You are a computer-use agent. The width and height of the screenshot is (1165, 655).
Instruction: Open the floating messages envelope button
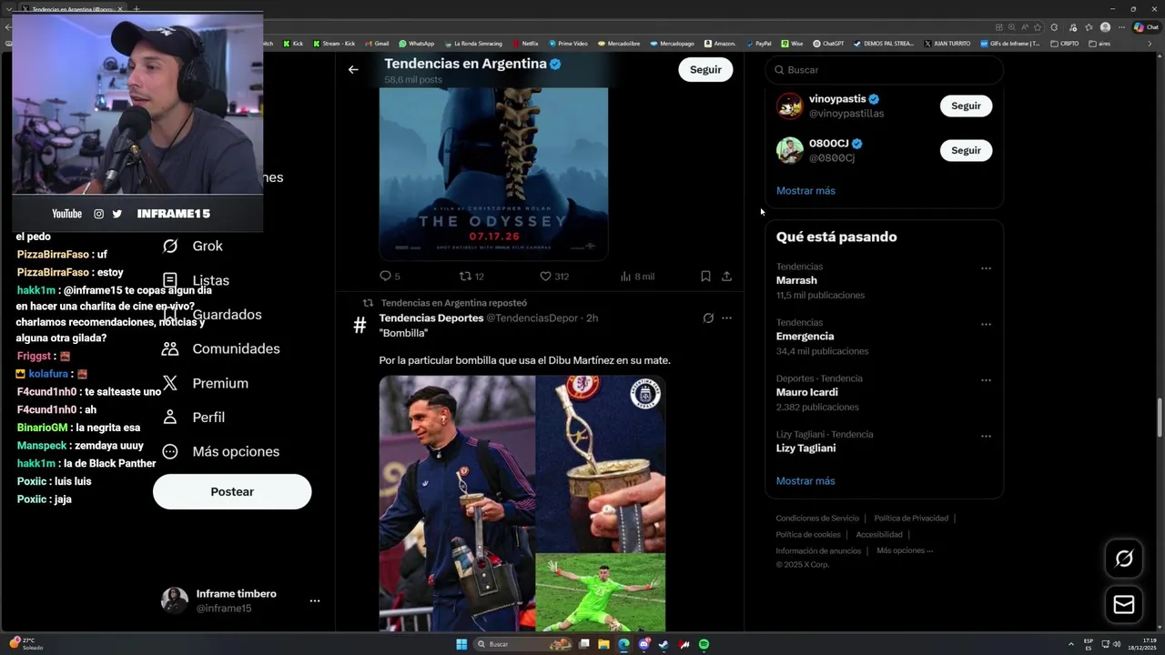pos(1124,604)
